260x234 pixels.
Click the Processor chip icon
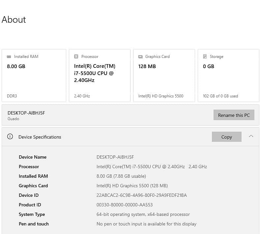pos(76,57)
